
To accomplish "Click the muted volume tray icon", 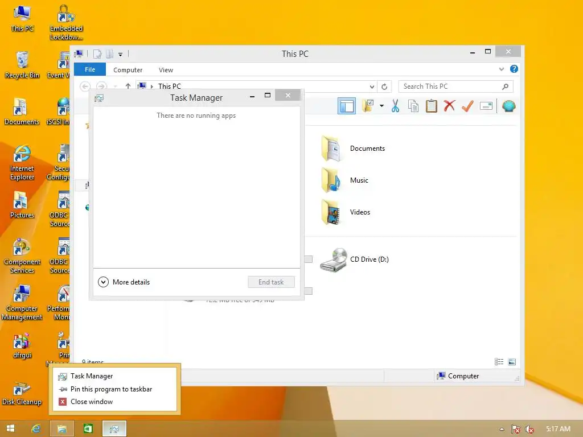I will pos(529,429).
